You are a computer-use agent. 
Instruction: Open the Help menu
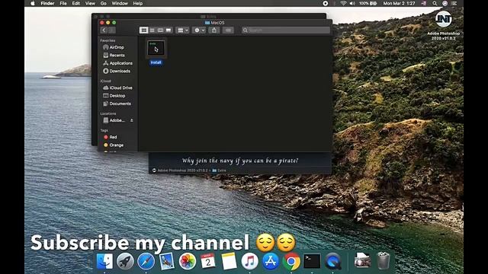138,3
